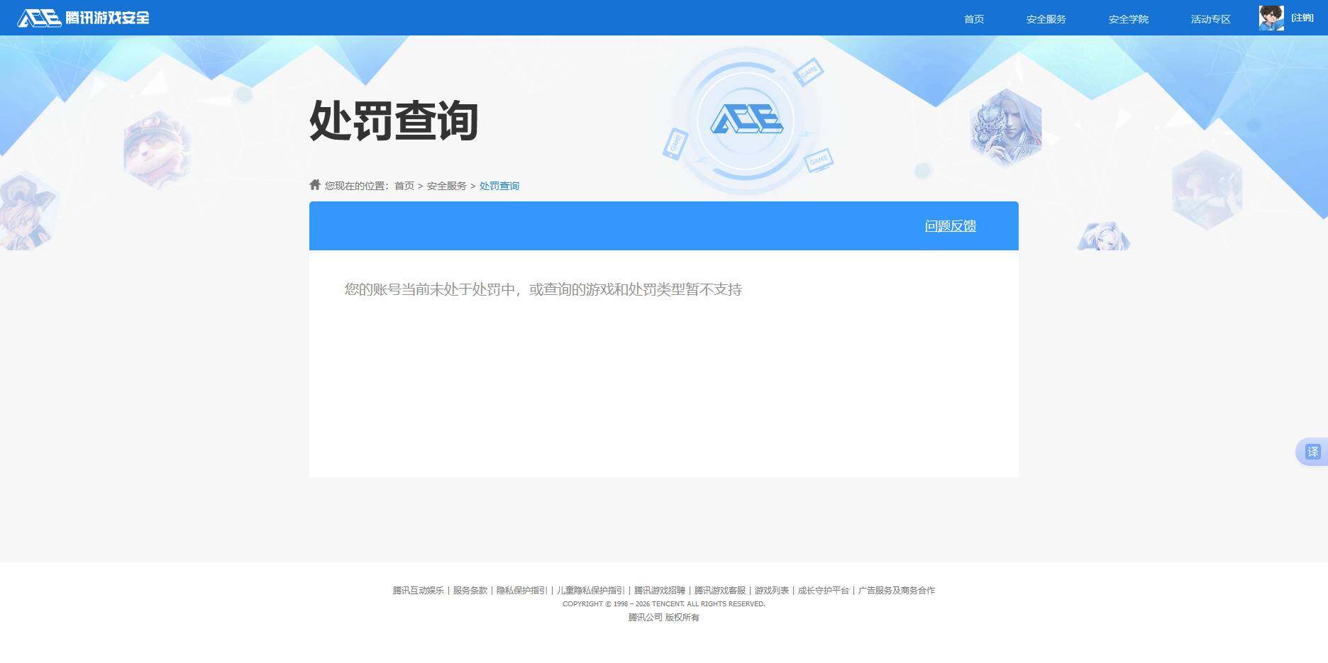Click the 译 translate button on the right edge
Screen dimensions: 1328x663
tap(1312, 452)
